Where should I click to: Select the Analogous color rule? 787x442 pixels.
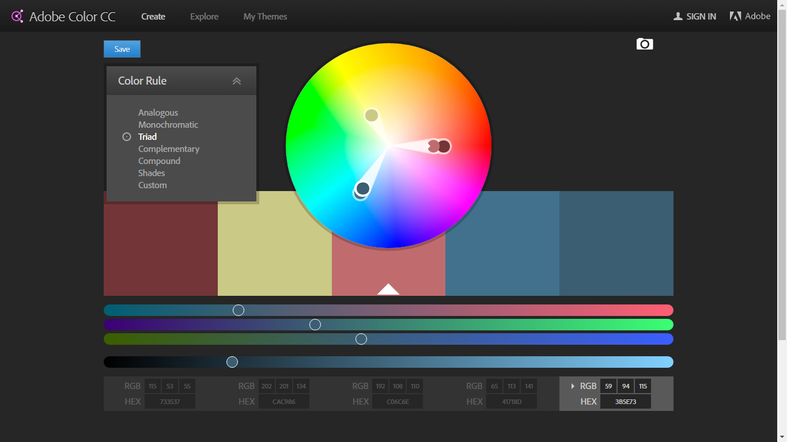(158, 113)
